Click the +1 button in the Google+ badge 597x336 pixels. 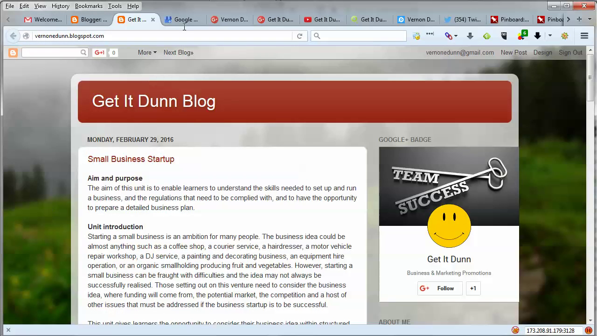[473, 288]
